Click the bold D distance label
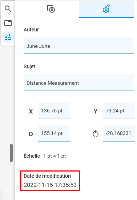Viewport: 137px width, 200px height. point(31,134)
